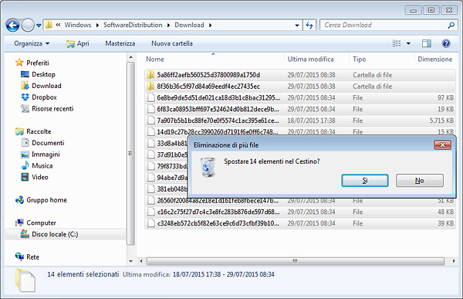Sort by the Dimensione column header
The height and width of the screenshot is (299, 463).
[x=434, y=59]
